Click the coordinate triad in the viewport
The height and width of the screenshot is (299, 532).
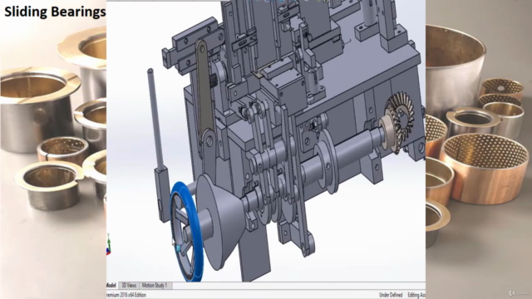[109, 245]
